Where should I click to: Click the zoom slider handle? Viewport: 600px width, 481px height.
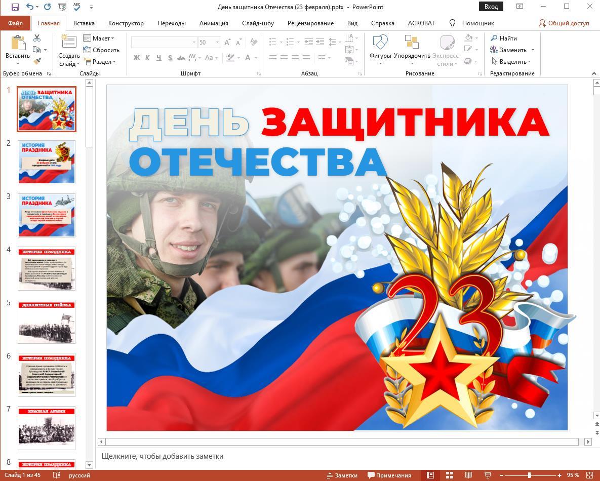pyautogui.click(x=530, y=475)
